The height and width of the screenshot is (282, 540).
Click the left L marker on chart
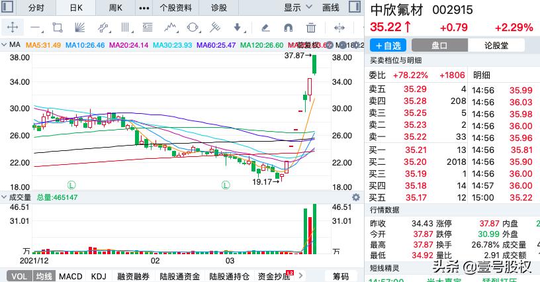pyautogui.click(x=71, y=185)
